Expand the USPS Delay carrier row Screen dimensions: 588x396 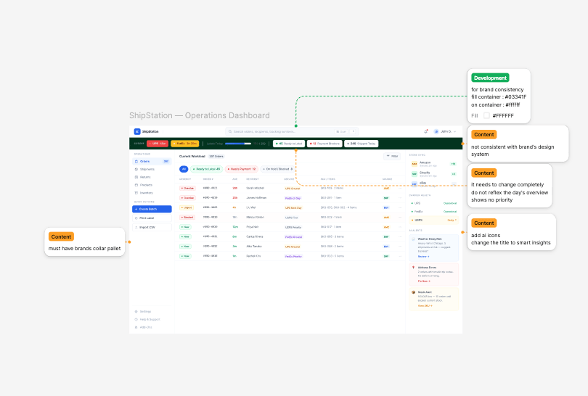[434, 219]
